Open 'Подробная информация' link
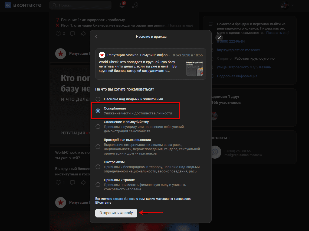309x231 pixels. (x=237, y=76)
